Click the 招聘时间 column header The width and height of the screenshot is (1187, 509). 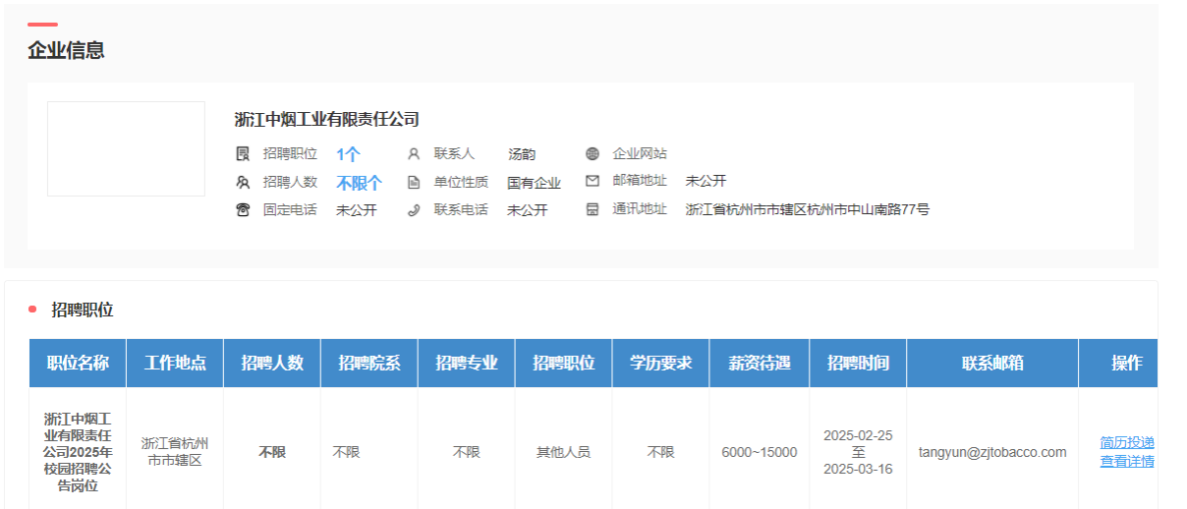point(858,363)
